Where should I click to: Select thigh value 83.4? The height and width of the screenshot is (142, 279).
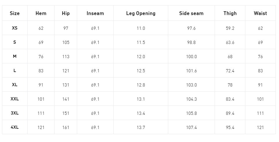[230, 99]
